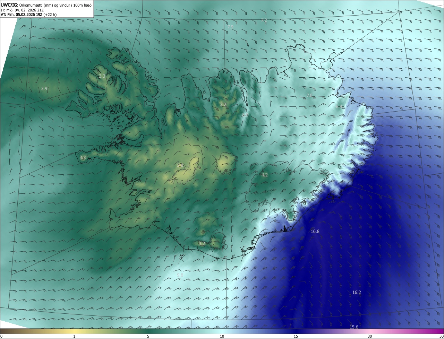Click the 2.0 value label
The height and width of the screenshot is (339, 444).
[x=180, y=166]
